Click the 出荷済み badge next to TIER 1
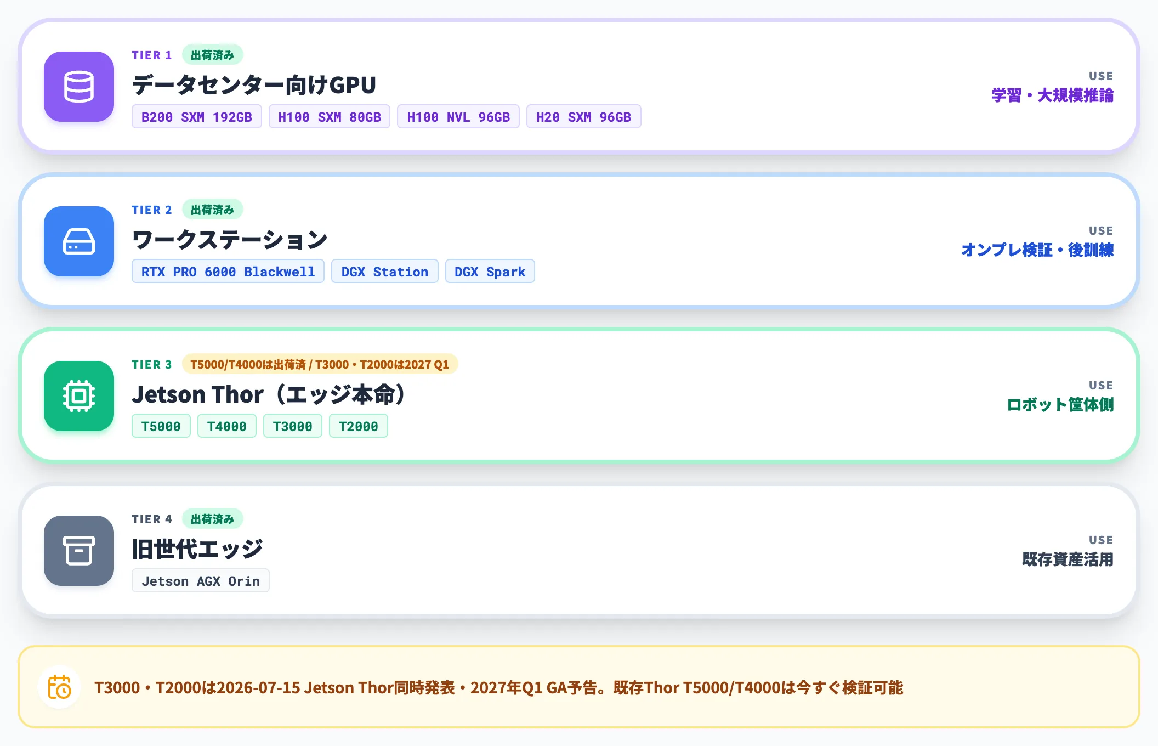 [213, 55]
